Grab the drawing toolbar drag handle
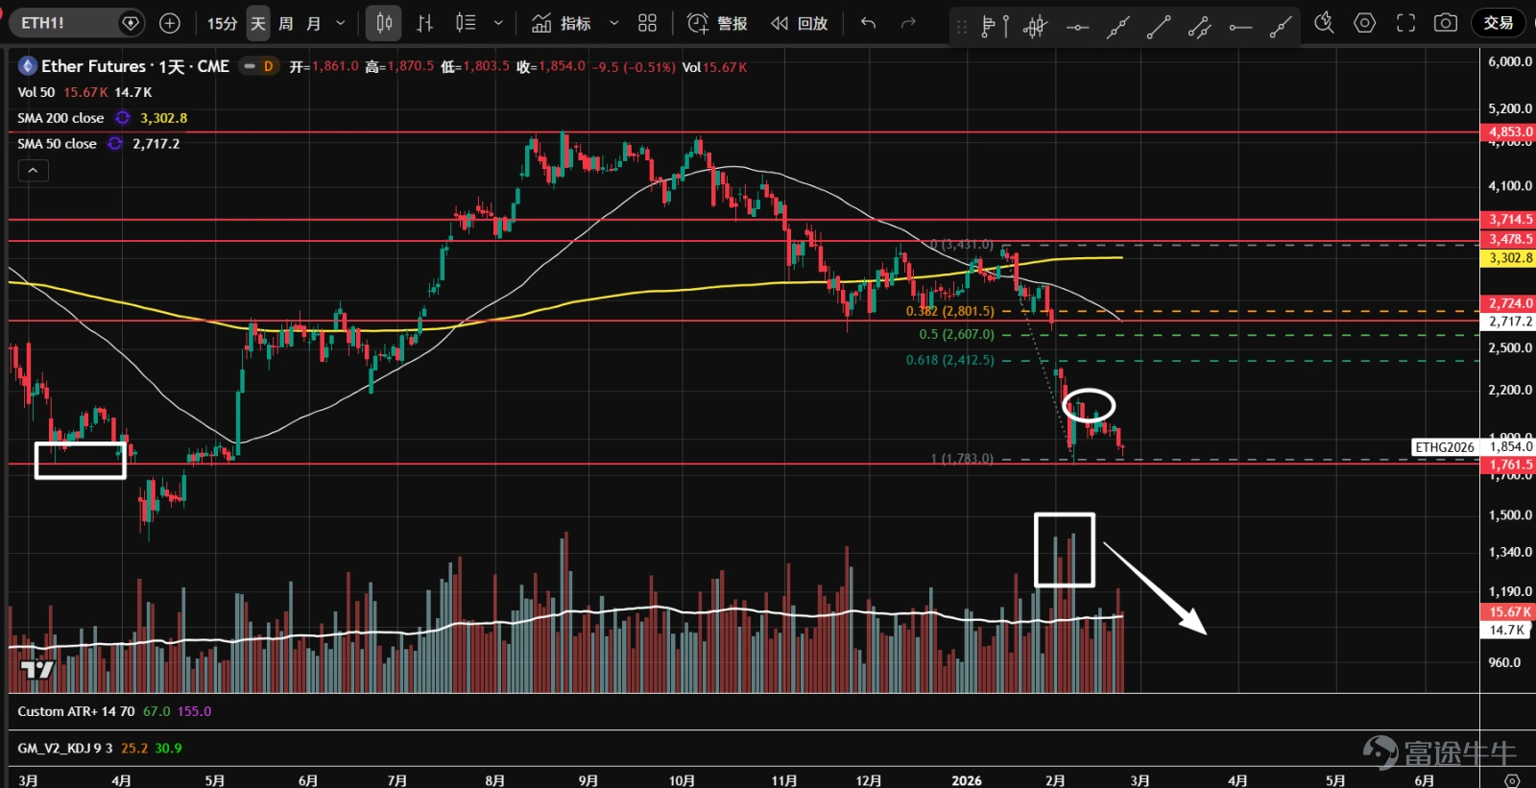Viewport: 1536px width, 788px height. point(961,27)
